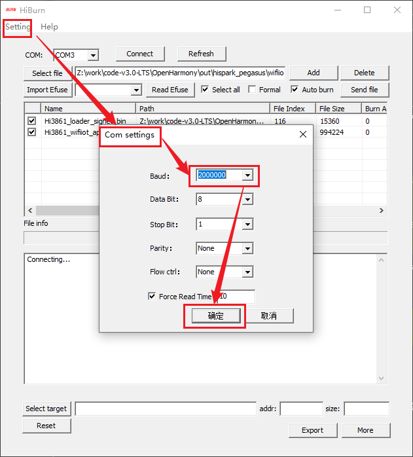Screen dimensions: 413x457
Task: Toggle the Select all checkbox
Action: pyautogui.click(x=205, y=90)
